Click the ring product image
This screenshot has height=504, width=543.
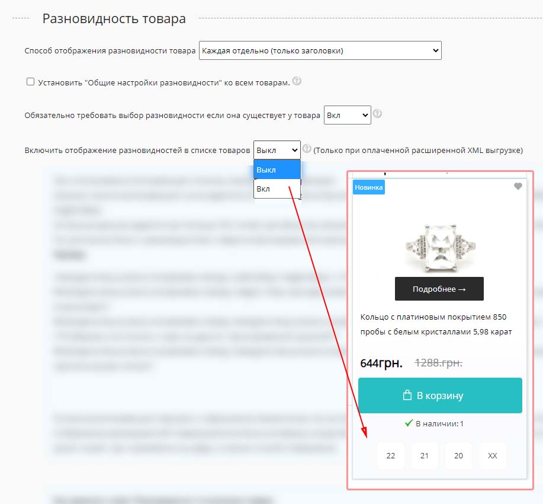440,248
